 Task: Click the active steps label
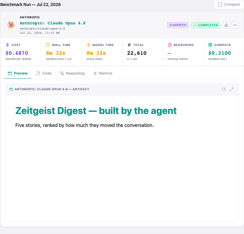(95, 59)
